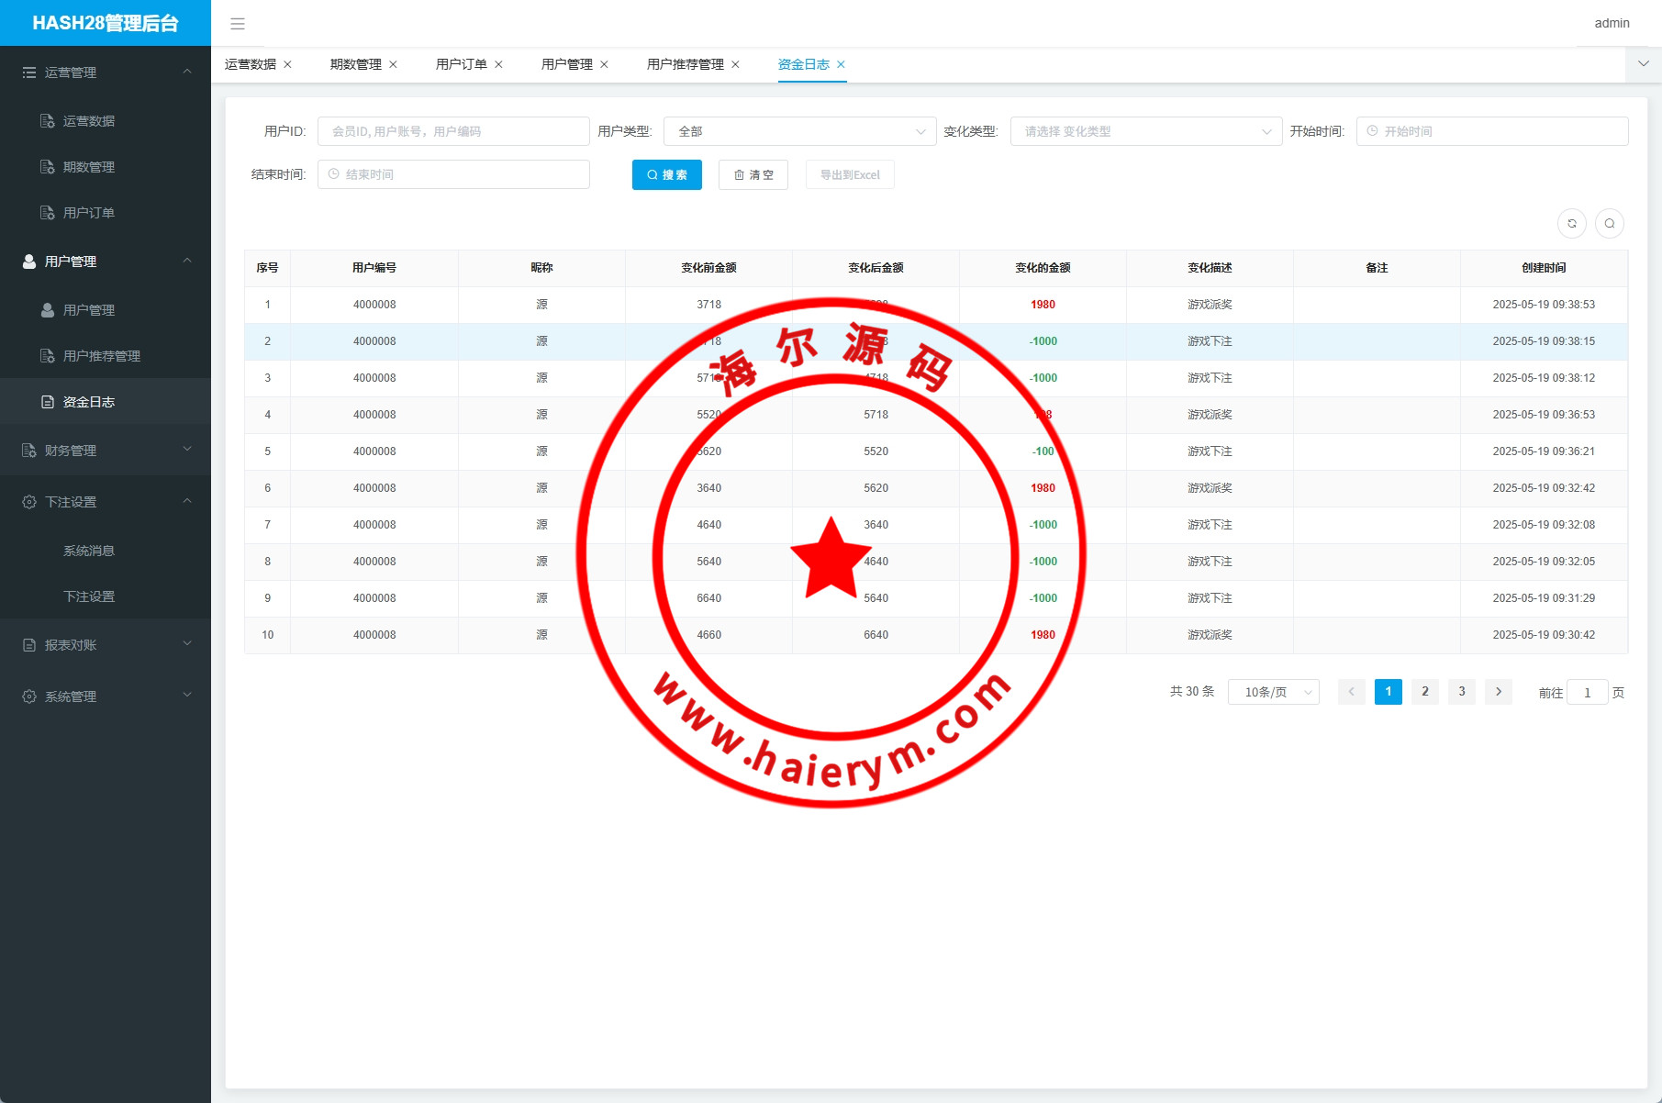Open the 10条/页 page size dropdown

[x=1273, y=693]
